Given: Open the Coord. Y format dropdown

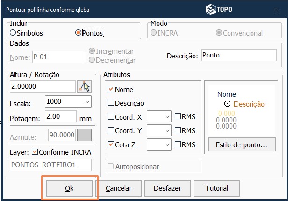Looking at the screenshot, I should 159,130.
